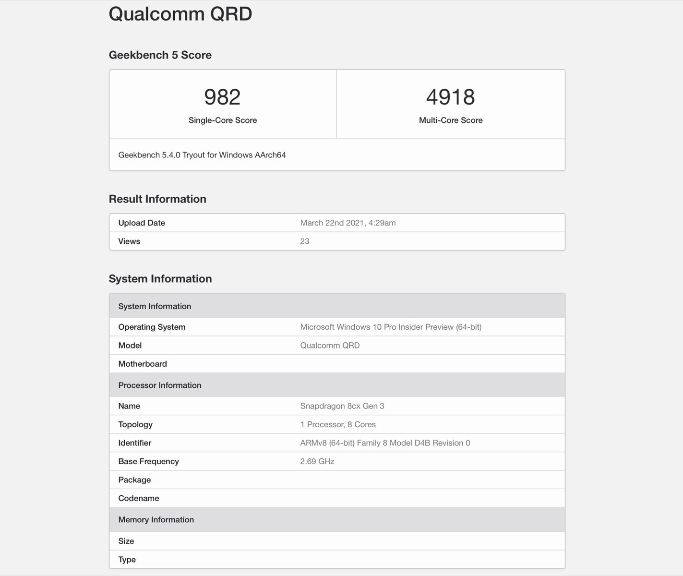Image resolution: width=683 pixels, height=576 pixels.
Task: Click the Identifier row label
Action: [x=135, y=443]
